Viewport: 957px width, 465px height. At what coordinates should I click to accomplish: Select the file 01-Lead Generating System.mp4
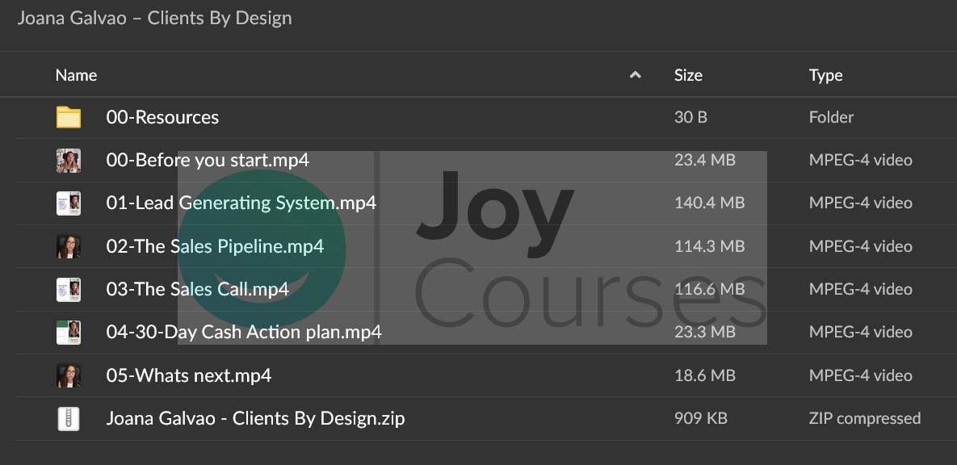tap(241, 203)
